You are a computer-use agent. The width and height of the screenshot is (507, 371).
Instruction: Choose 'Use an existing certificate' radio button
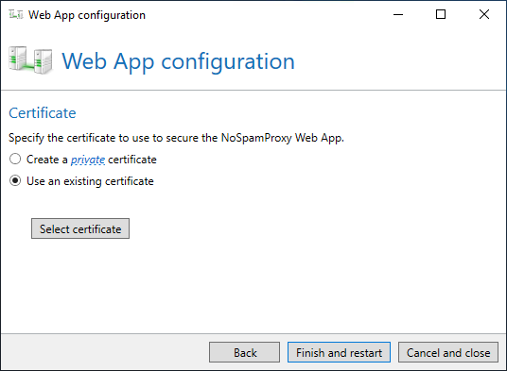(x=15, y=180)
